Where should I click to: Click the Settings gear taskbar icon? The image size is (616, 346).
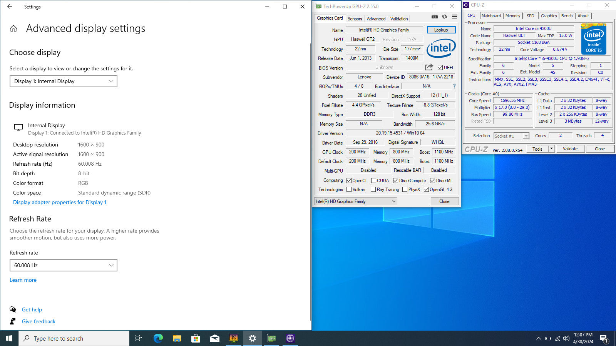click(x=253, y=338)
